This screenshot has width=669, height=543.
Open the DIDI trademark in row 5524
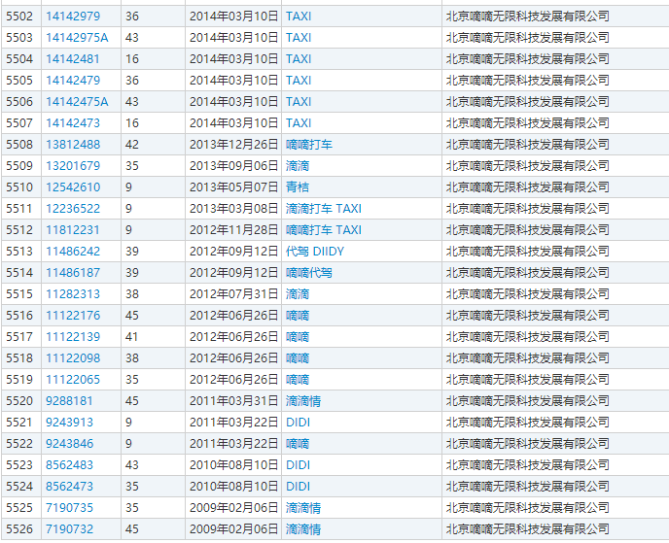tap(298, 487)
